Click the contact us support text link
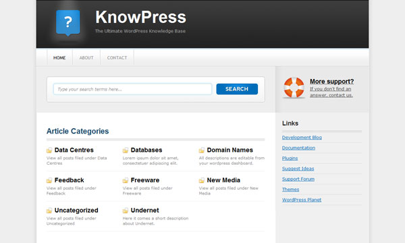Viewport: 405px width, 243px height. [x=331, y=92]
